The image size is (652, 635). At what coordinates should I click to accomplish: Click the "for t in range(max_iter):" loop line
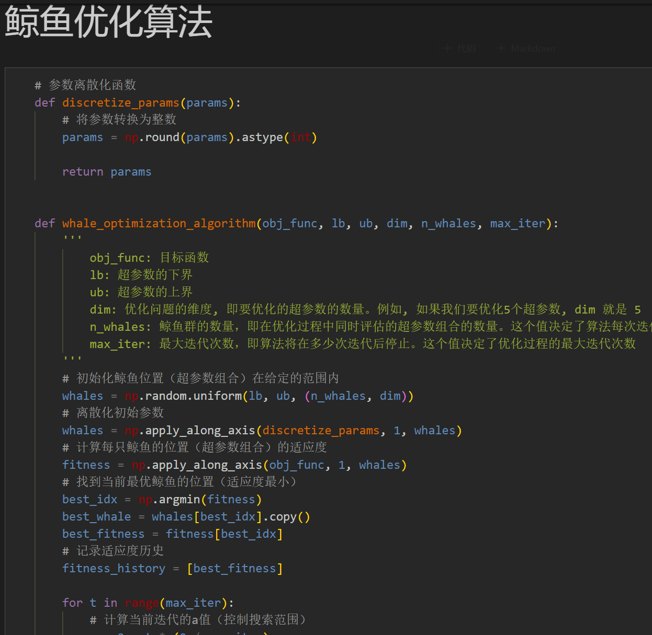pyautogui.click(x=147, y=603)
